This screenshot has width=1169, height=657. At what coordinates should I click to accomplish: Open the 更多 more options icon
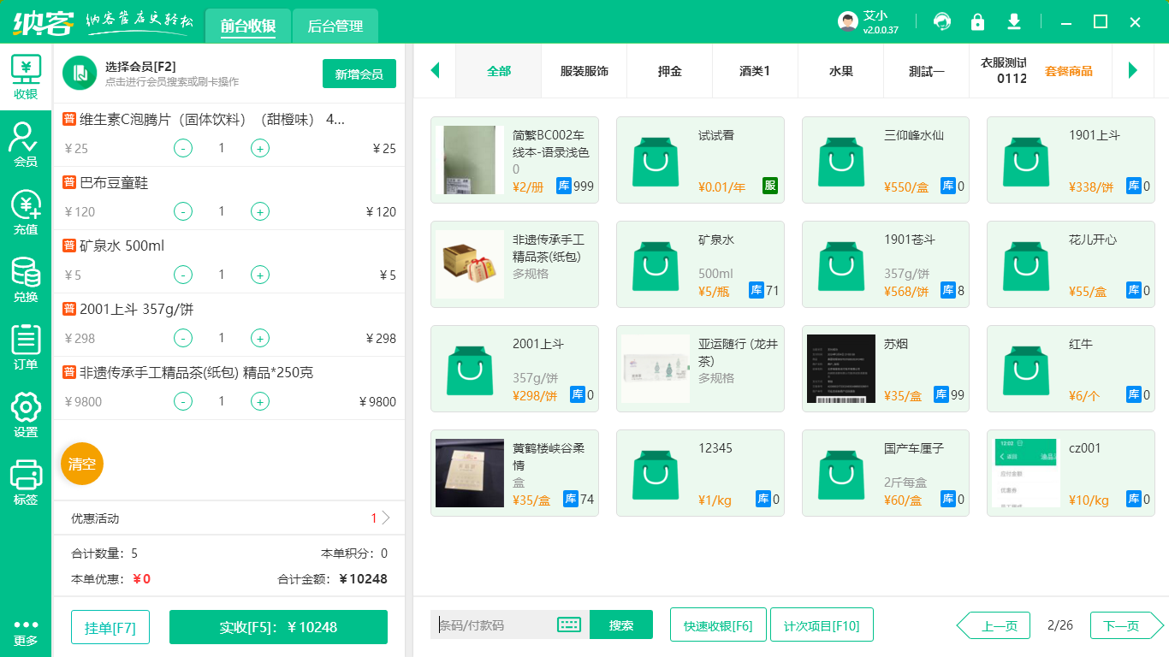(26, 632)
